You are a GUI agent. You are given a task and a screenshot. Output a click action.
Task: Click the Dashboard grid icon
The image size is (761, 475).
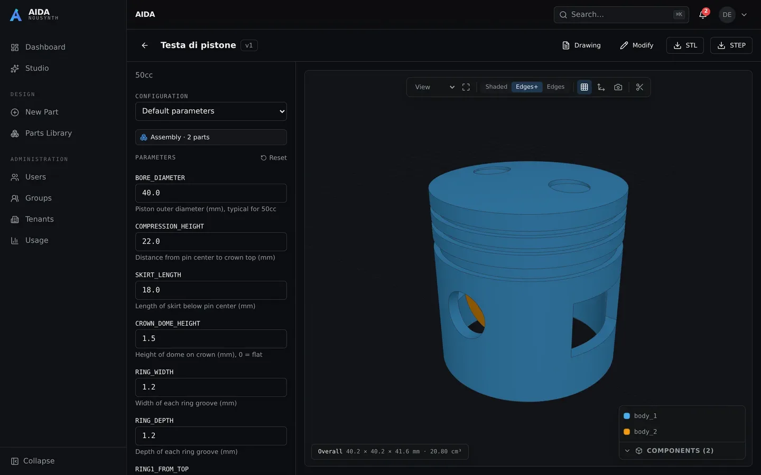click(x=15, y=47)
